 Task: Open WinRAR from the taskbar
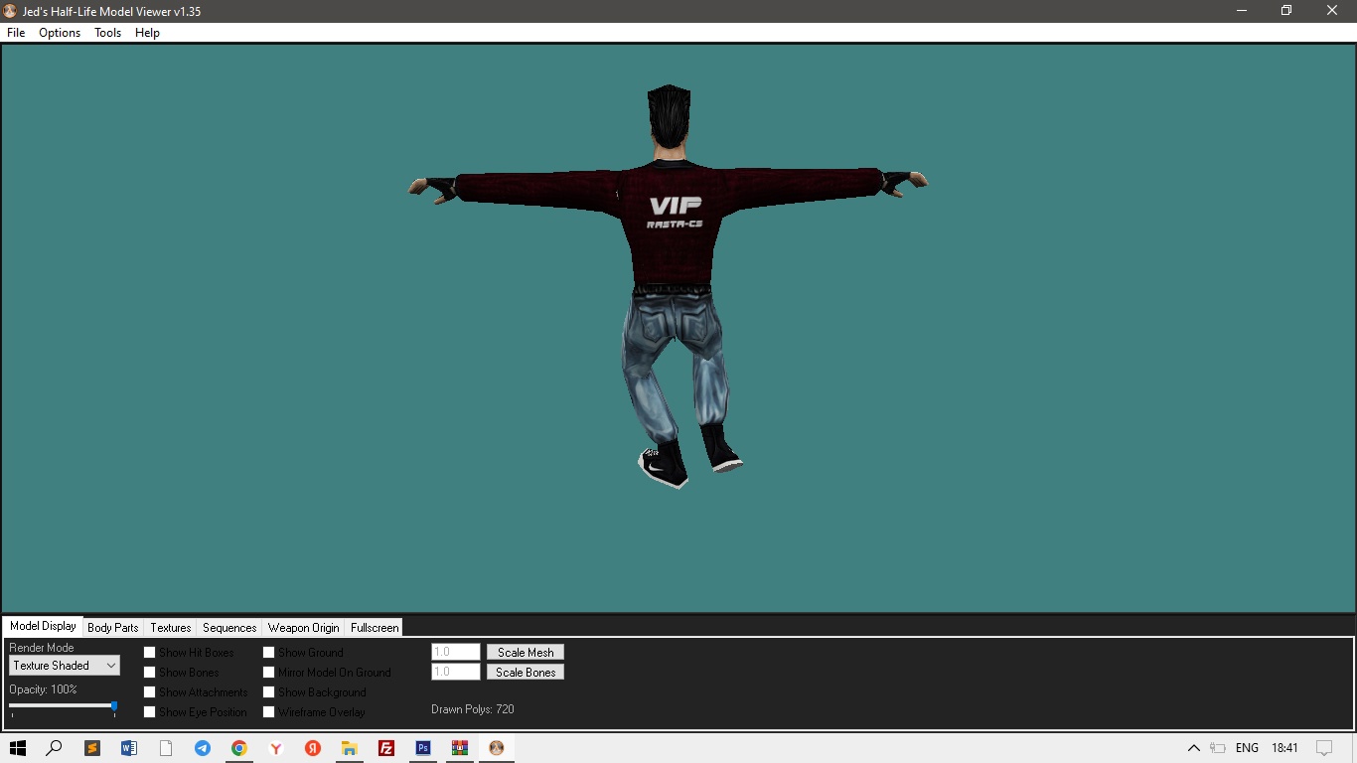click(460, 748)
